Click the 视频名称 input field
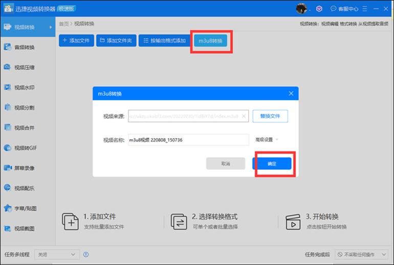 pos(188,140)
